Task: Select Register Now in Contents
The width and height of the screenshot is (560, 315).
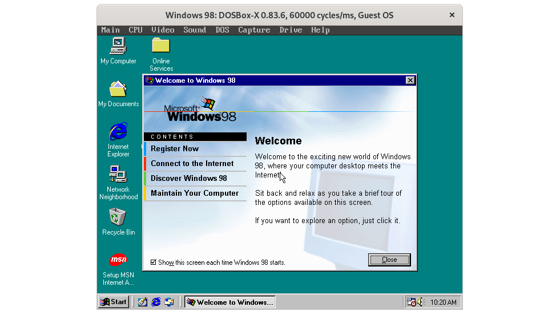Action: 175,148
